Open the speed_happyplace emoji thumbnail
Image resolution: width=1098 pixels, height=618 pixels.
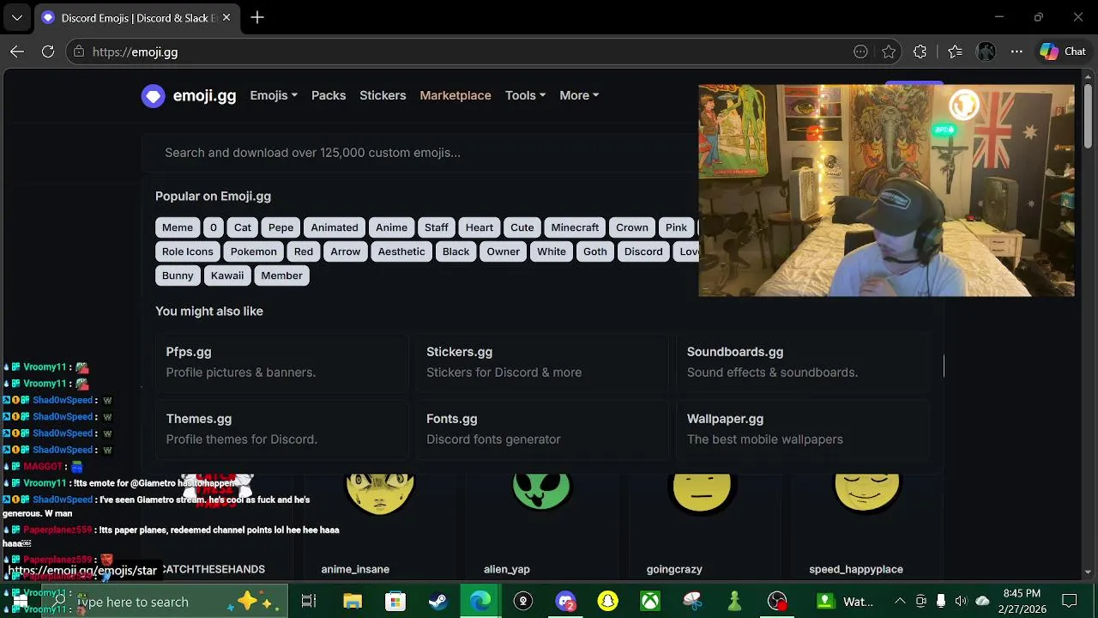(866, 493)
